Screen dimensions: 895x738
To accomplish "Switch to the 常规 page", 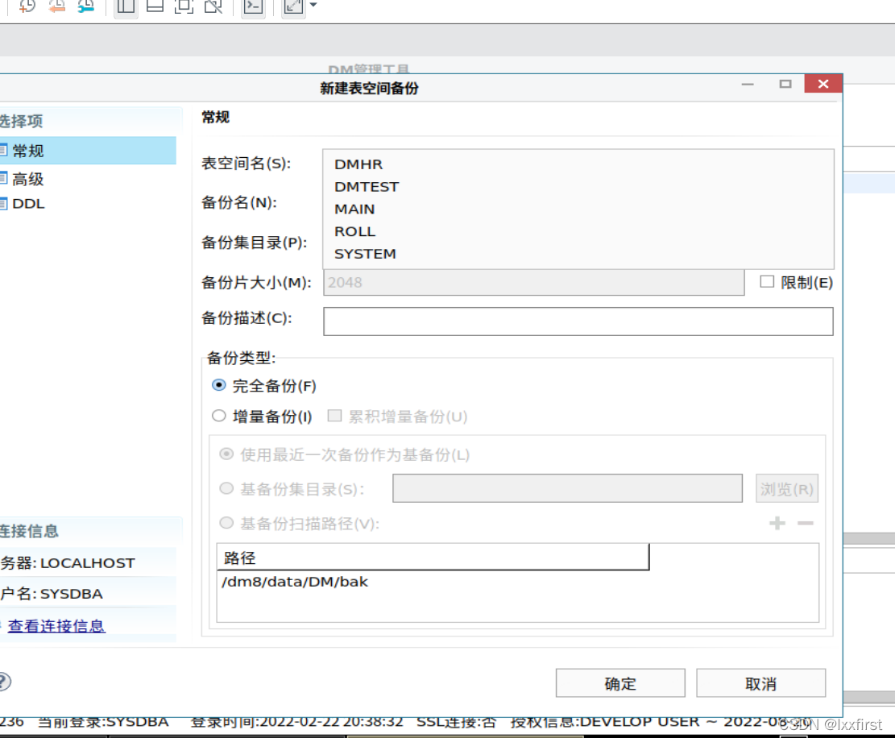I will [87, 151].
